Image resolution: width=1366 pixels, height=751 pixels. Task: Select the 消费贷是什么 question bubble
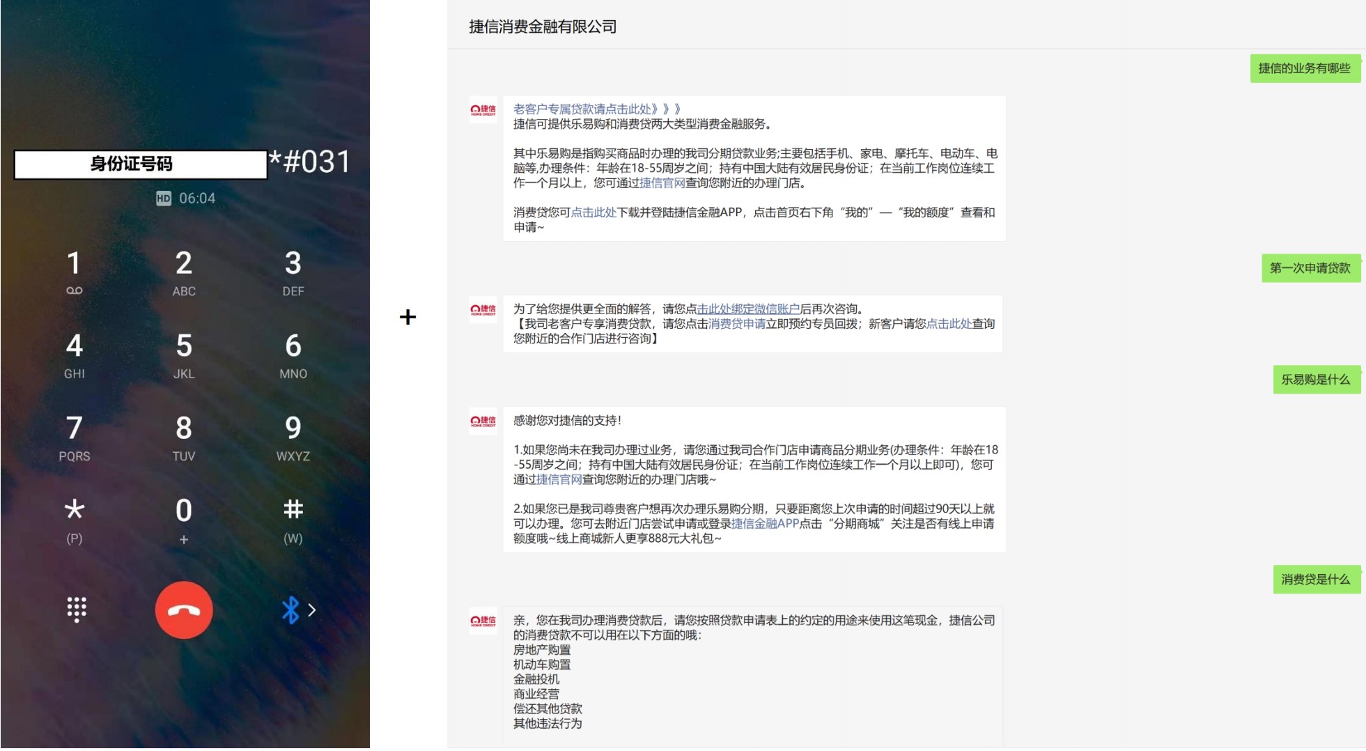[x=1315, y=579]
